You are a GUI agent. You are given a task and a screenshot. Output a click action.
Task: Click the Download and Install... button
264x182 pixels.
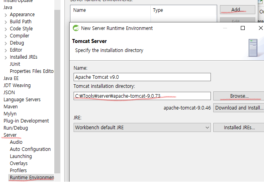(239, 108)
